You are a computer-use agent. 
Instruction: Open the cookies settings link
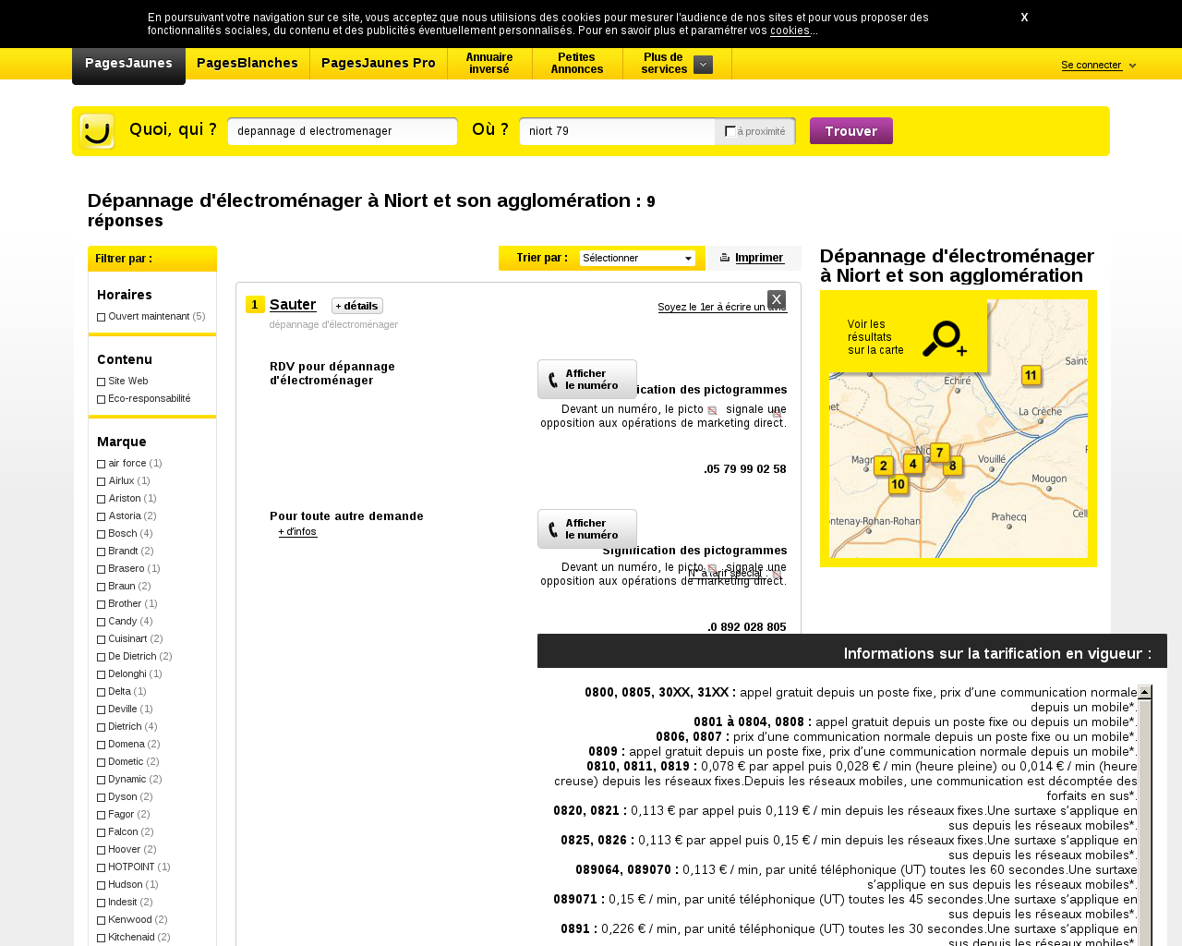[790, 30]
